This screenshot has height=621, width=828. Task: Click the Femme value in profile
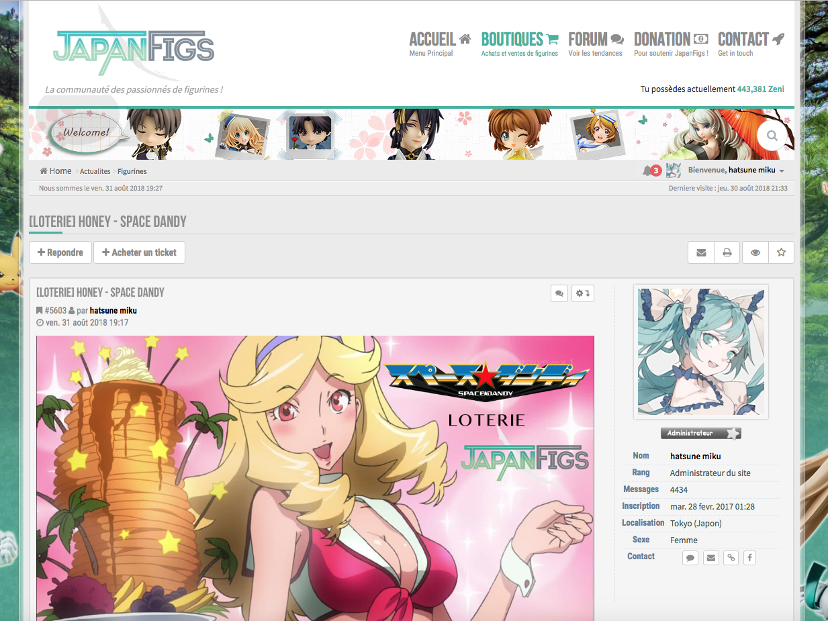pos(684,540)
